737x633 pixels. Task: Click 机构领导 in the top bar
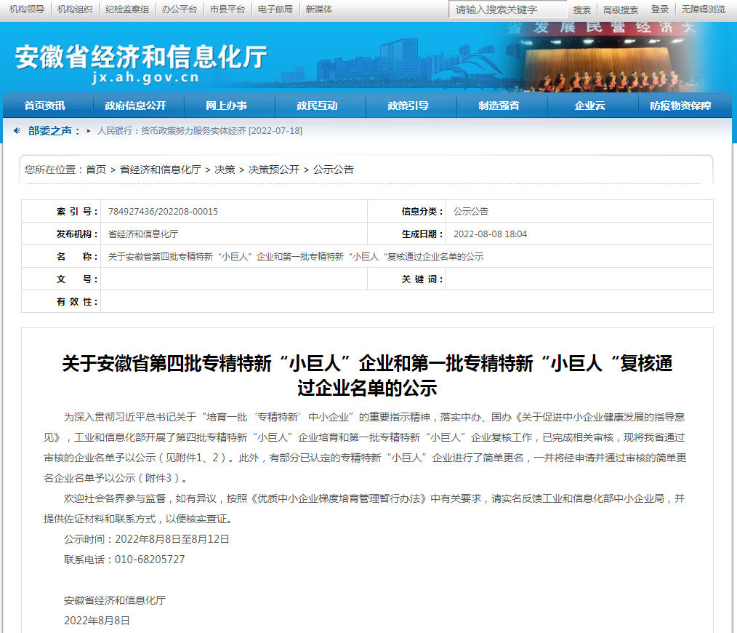27,9
